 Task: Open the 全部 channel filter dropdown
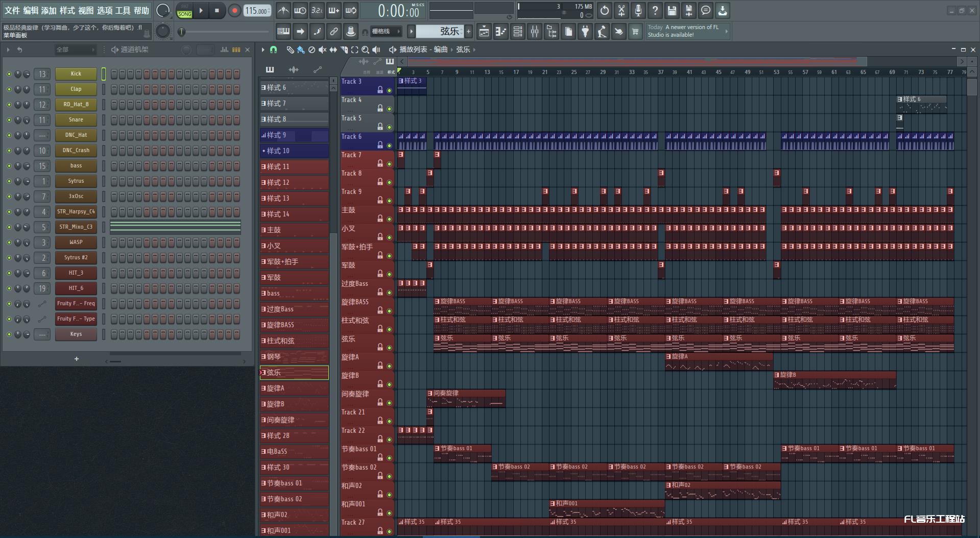click(x=76, y=50)
